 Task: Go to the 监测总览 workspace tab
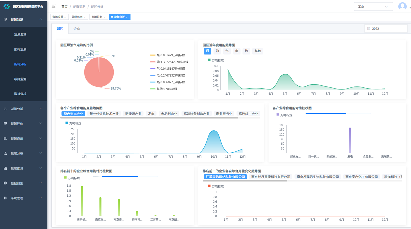[x=97, y=16]
